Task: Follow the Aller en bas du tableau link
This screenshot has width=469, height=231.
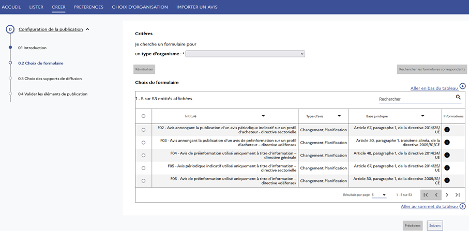Action: click(434, 88)
